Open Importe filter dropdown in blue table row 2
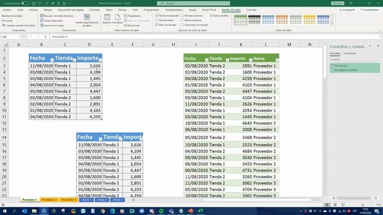The height and width of the screenshot is (215, 383). click(x=101, y=60)
